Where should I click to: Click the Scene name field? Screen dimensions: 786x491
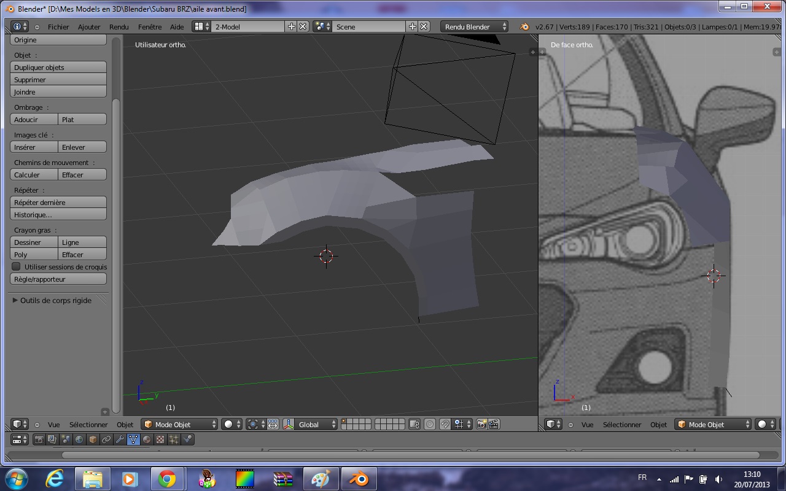[x=369, y=26]
